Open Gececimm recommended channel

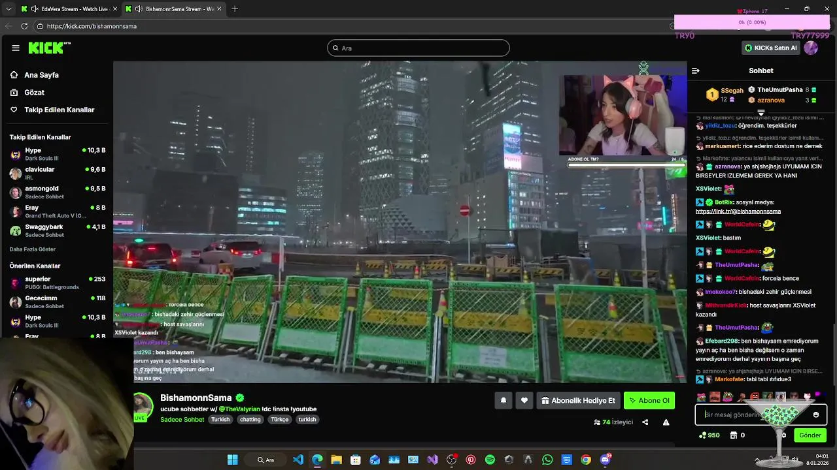click(x=57, y=302)
